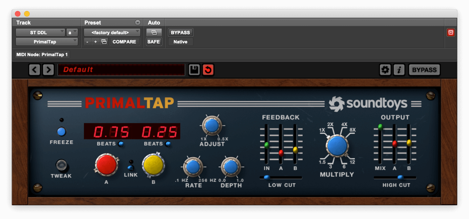Open the Soundtoys options gear icon
Screen dimensions: 469x219
pyautogui.click(x=385, y=70)
